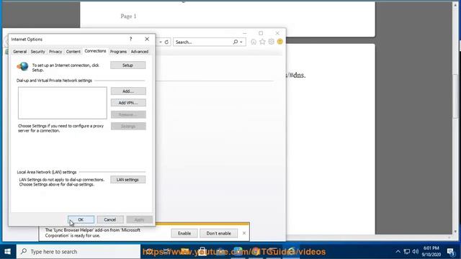Click the 'Page 1' text in the document
Viewport: 461px width, 259px height.
[x=128, y=17]
